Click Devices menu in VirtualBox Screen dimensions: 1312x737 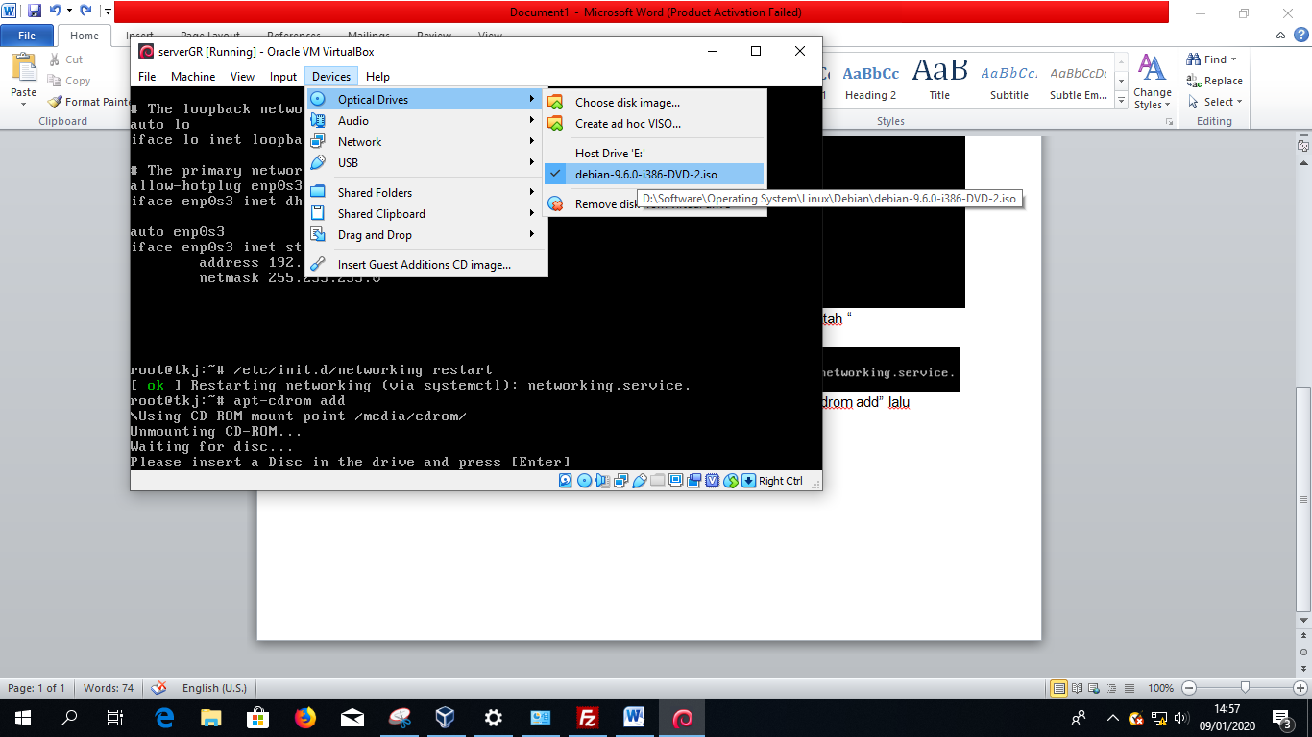click(x=331, y=77)
